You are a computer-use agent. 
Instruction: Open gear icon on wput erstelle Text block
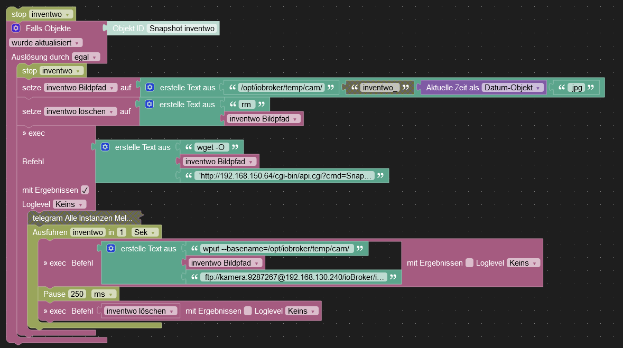(111, 248)
